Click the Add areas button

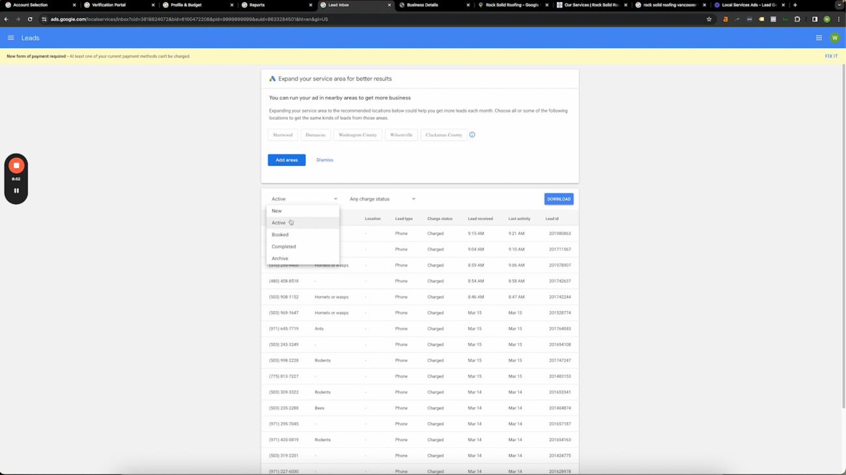tap(287, 160)
